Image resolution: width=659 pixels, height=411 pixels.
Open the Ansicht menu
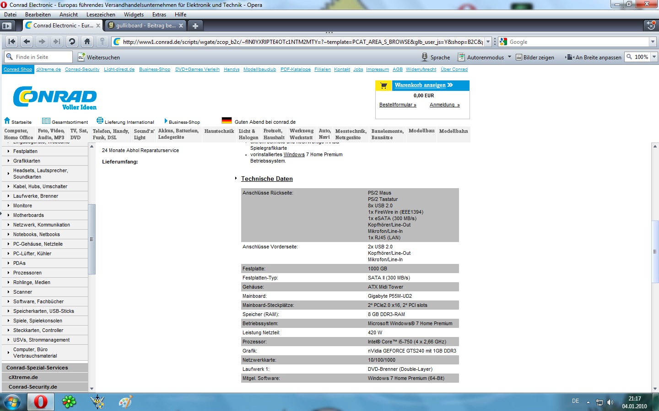coord(69,14)
